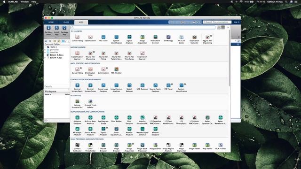The width and height of the screenshot is (301, 169).
Task: Open Instrument Control app in Favorites
Action: 155,39
